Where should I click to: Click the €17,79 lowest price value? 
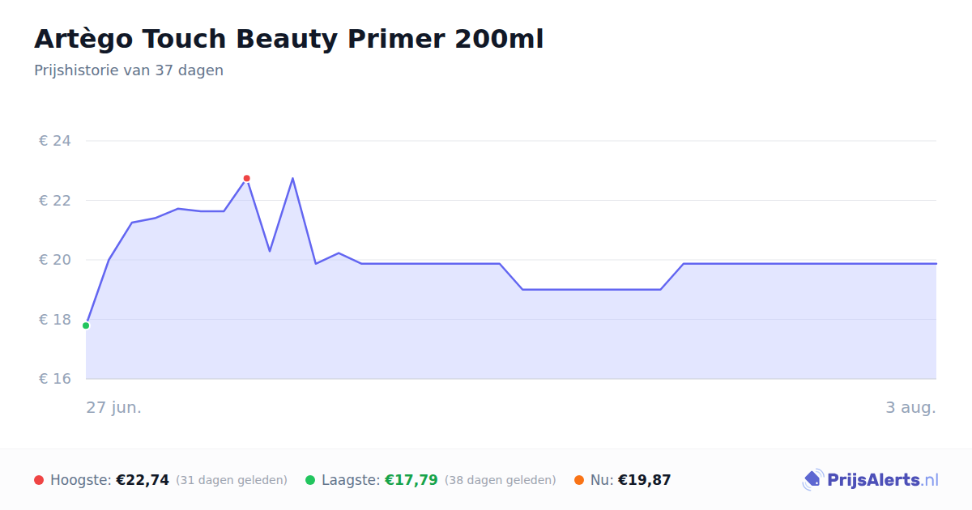pos(411,480)
